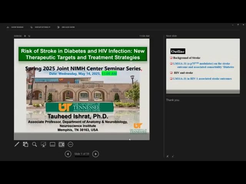This screenshot has height=184, width=246.
Task: Advance to the next slide
Action: coord(96,154)
